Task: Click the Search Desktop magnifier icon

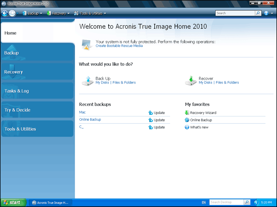Action: [247, 202]
